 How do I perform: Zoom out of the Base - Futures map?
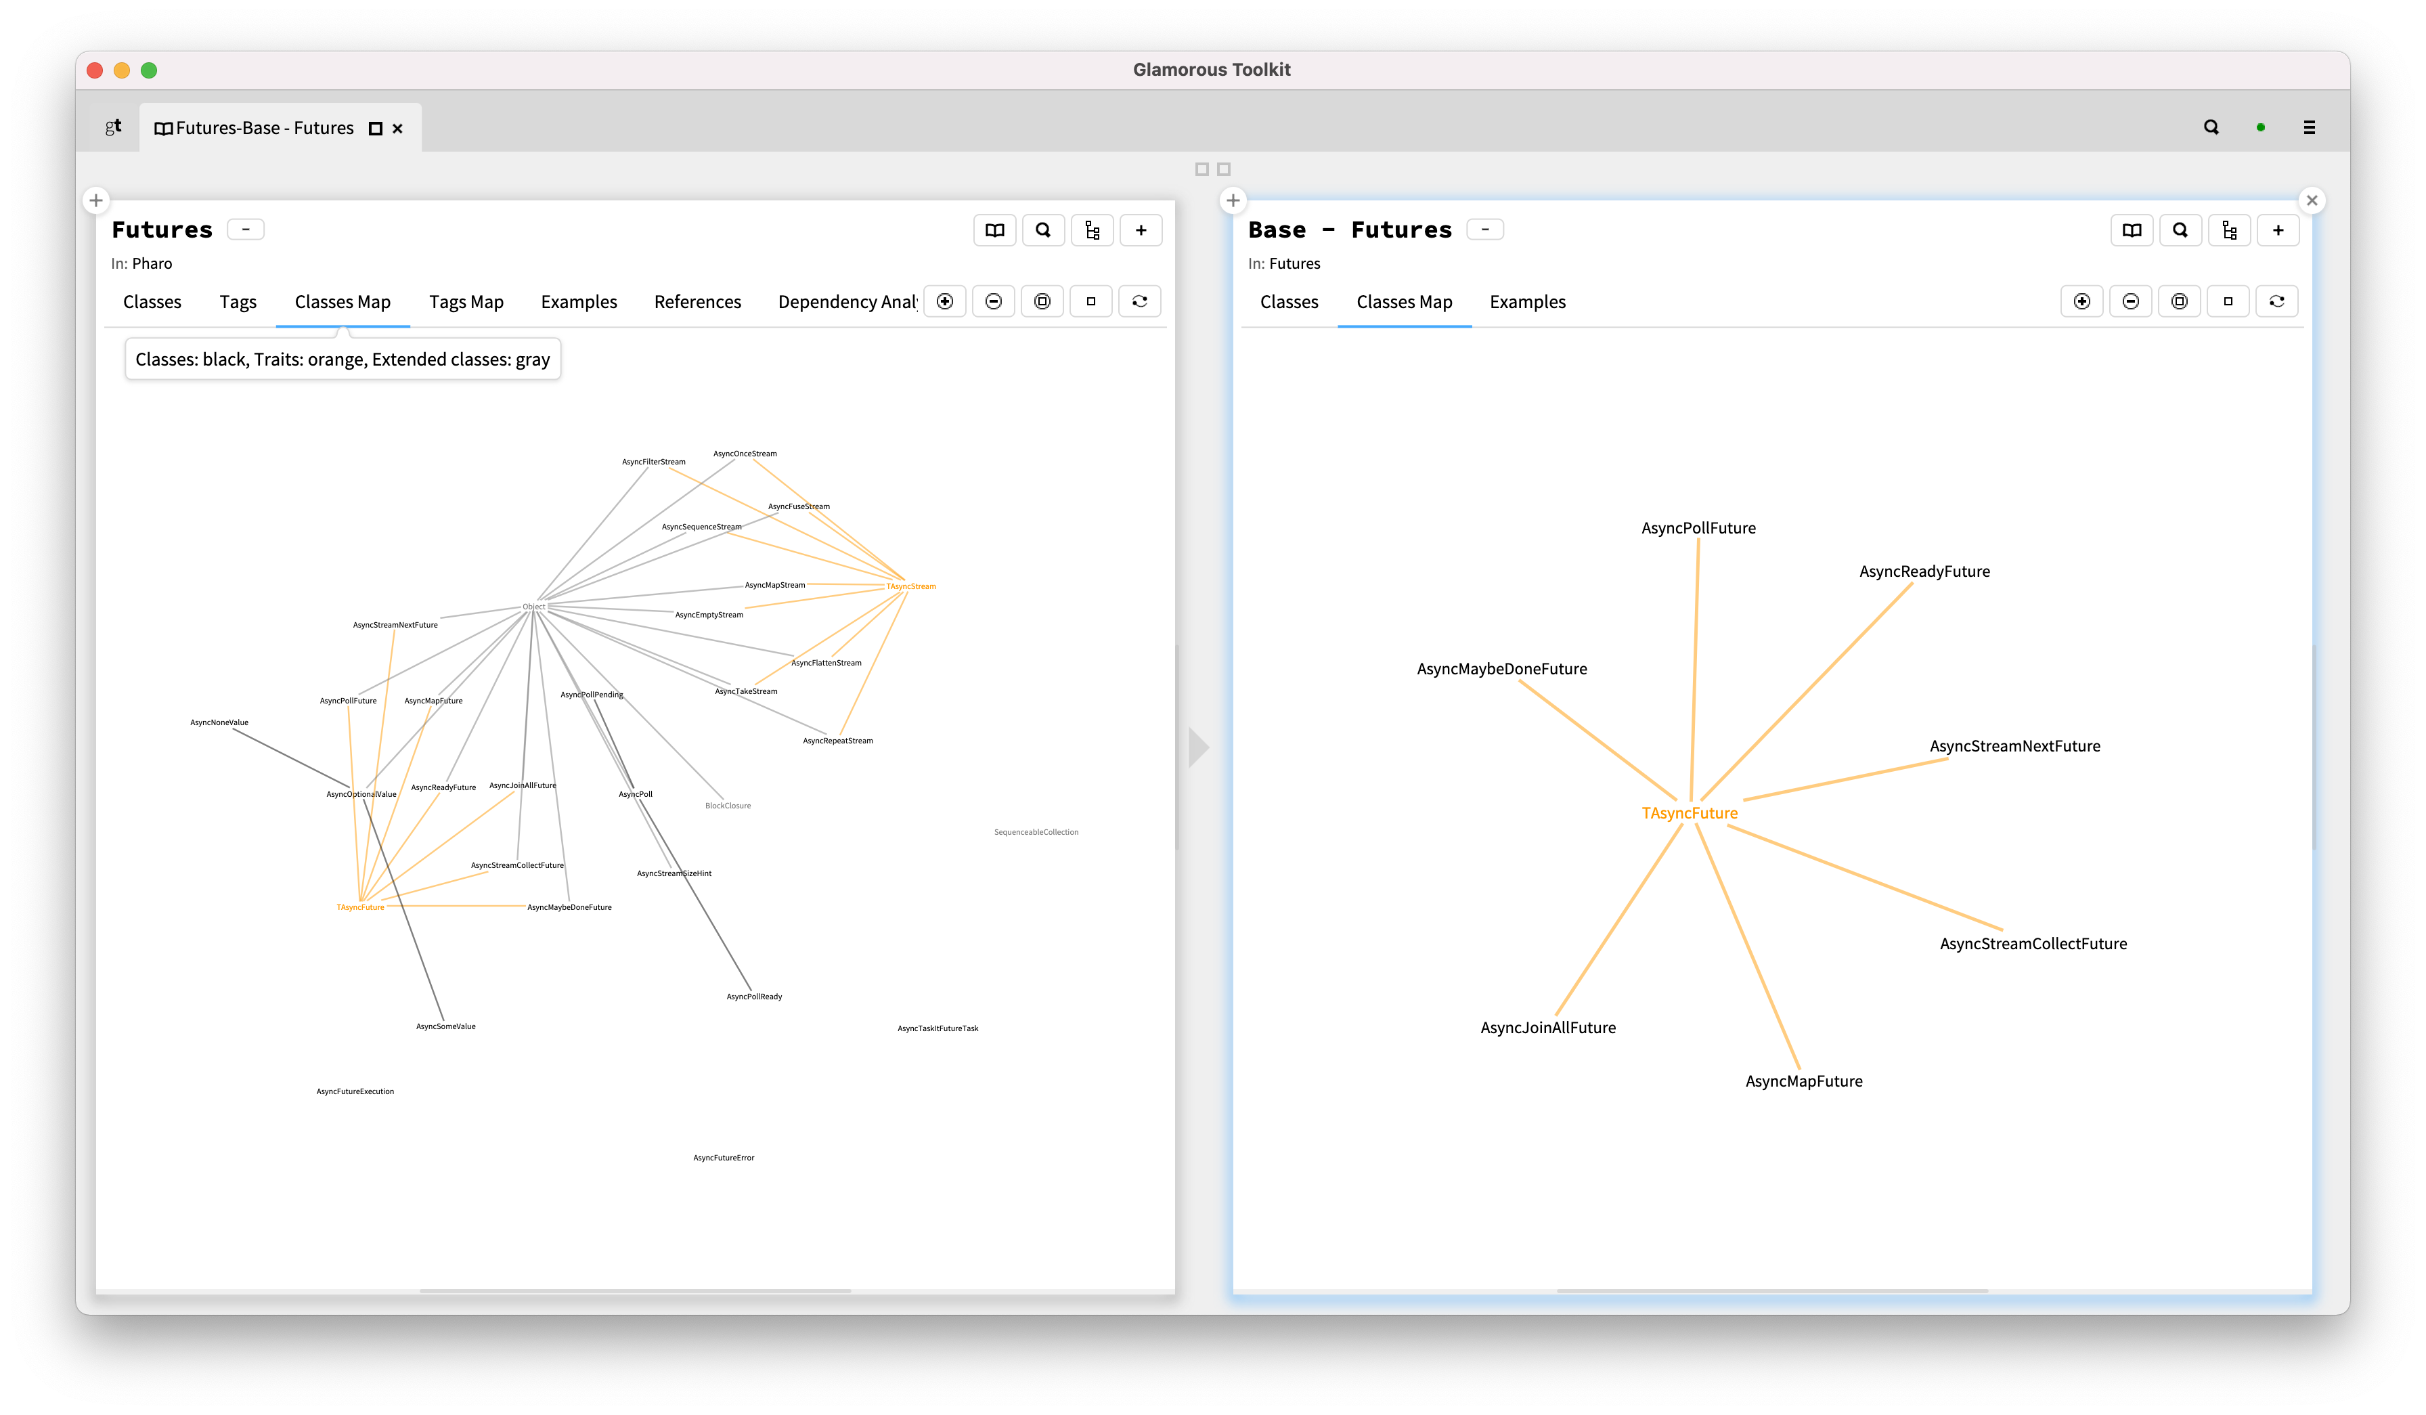(2132, 301)
